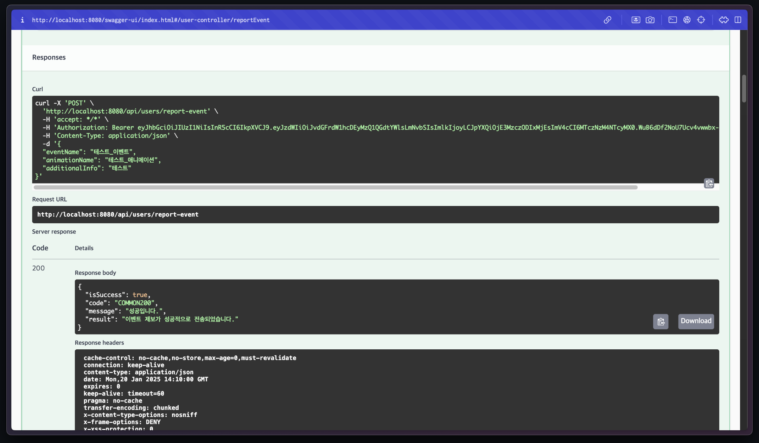Click the address bar URL text
The height and width of the screenshot is (443, 759).
151,20
